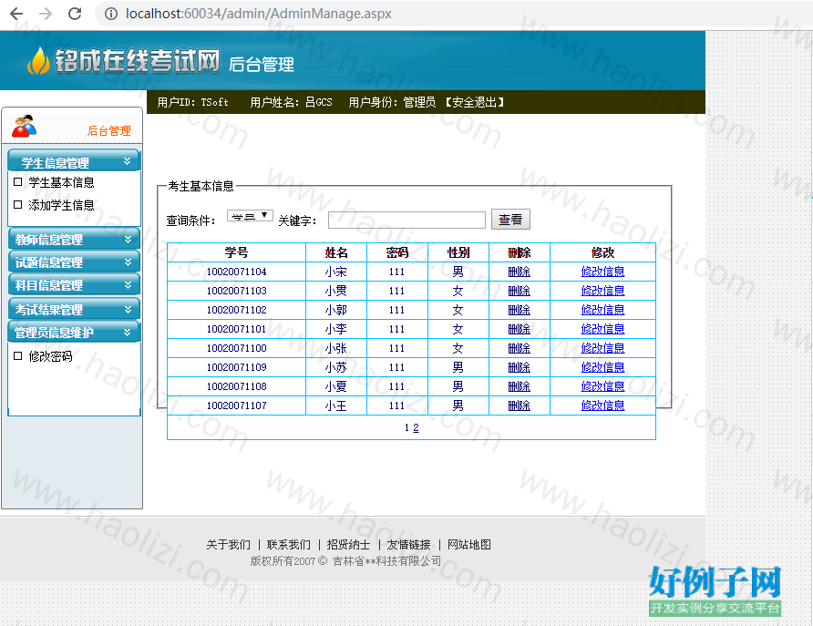Click 修改信息 for student 小郭
Screen dimensions: 813x626
[x=602, y=310]
